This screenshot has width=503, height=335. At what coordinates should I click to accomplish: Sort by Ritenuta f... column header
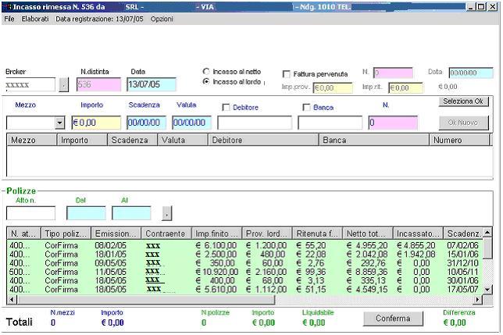coord(317,233)
